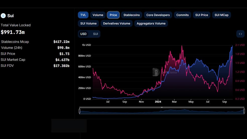Switch denomination to SUI

click(x=95, y=34)
